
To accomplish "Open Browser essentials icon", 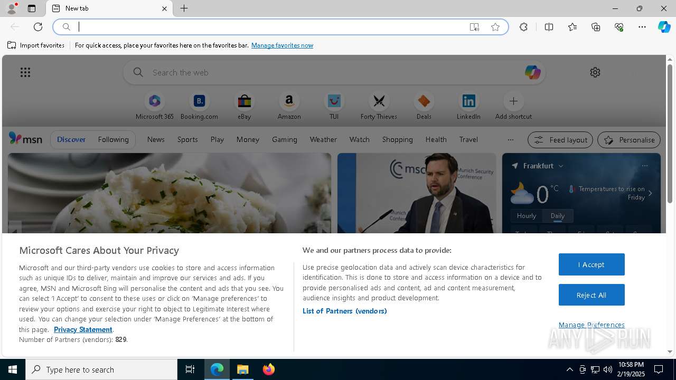I will tap(619, 27).
